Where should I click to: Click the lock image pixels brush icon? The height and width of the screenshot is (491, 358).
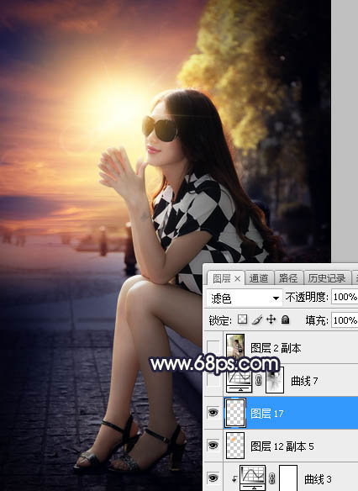point(257,319)
